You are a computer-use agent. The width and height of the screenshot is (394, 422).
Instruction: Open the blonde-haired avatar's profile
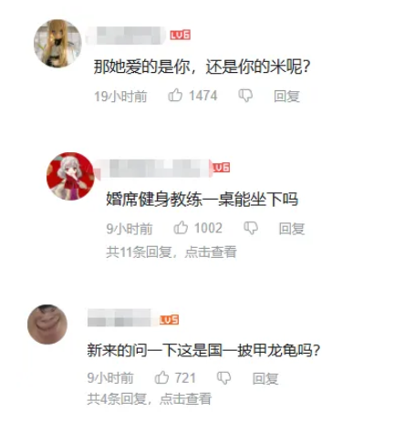[57, 43]
